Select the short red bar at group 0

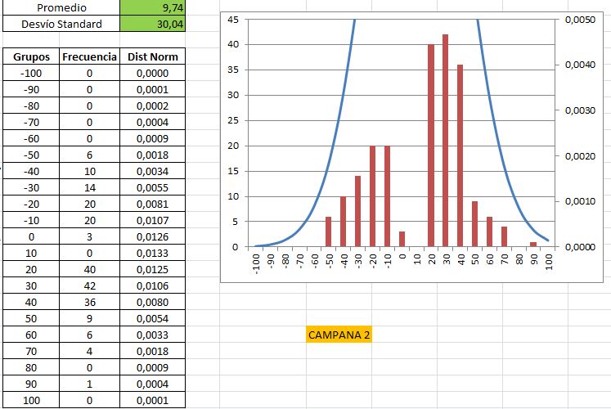tap(402, 239)
